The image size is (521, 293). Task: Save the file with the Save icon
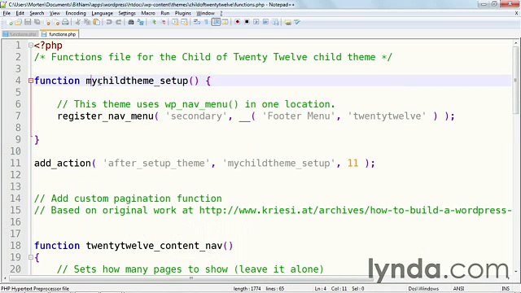click(28, 22)
